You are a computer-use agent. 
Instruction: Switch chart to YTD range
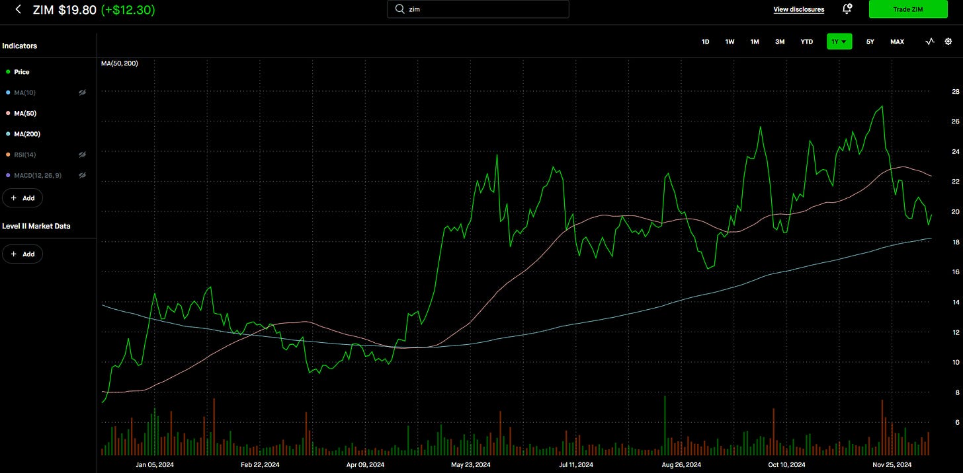coord(807,42)
